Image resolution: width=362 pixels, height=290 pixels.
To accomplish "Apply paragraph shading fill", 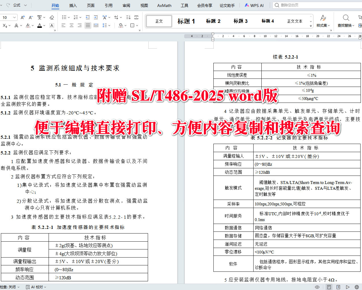I will [121, 25].
